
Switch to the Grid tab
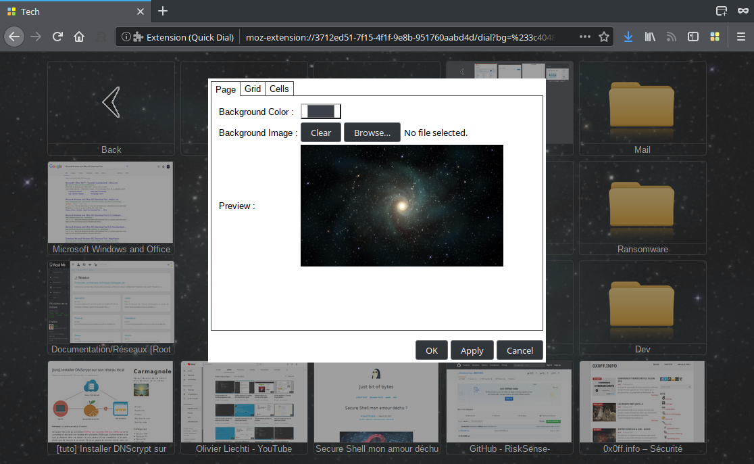253,89
